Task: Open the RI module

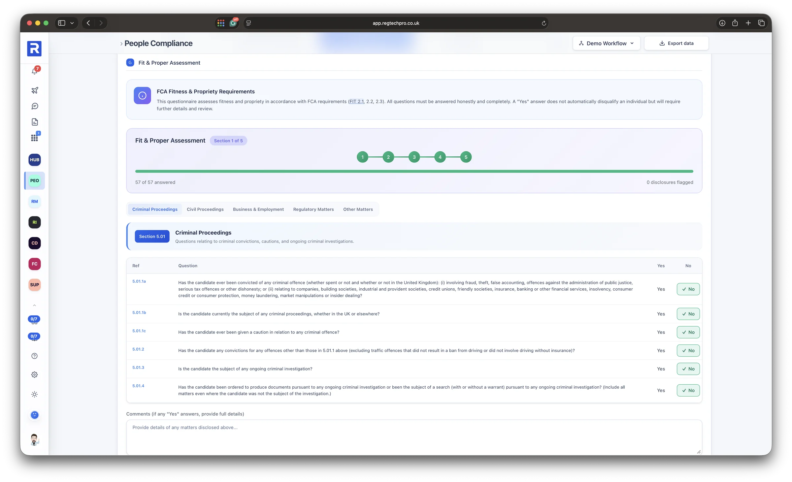Action: [35, 222]
